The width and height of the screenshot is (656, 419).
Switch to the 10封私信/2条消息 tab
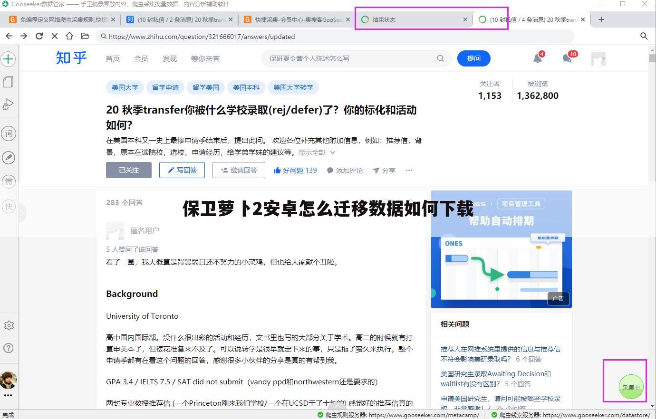pos(179,19)
